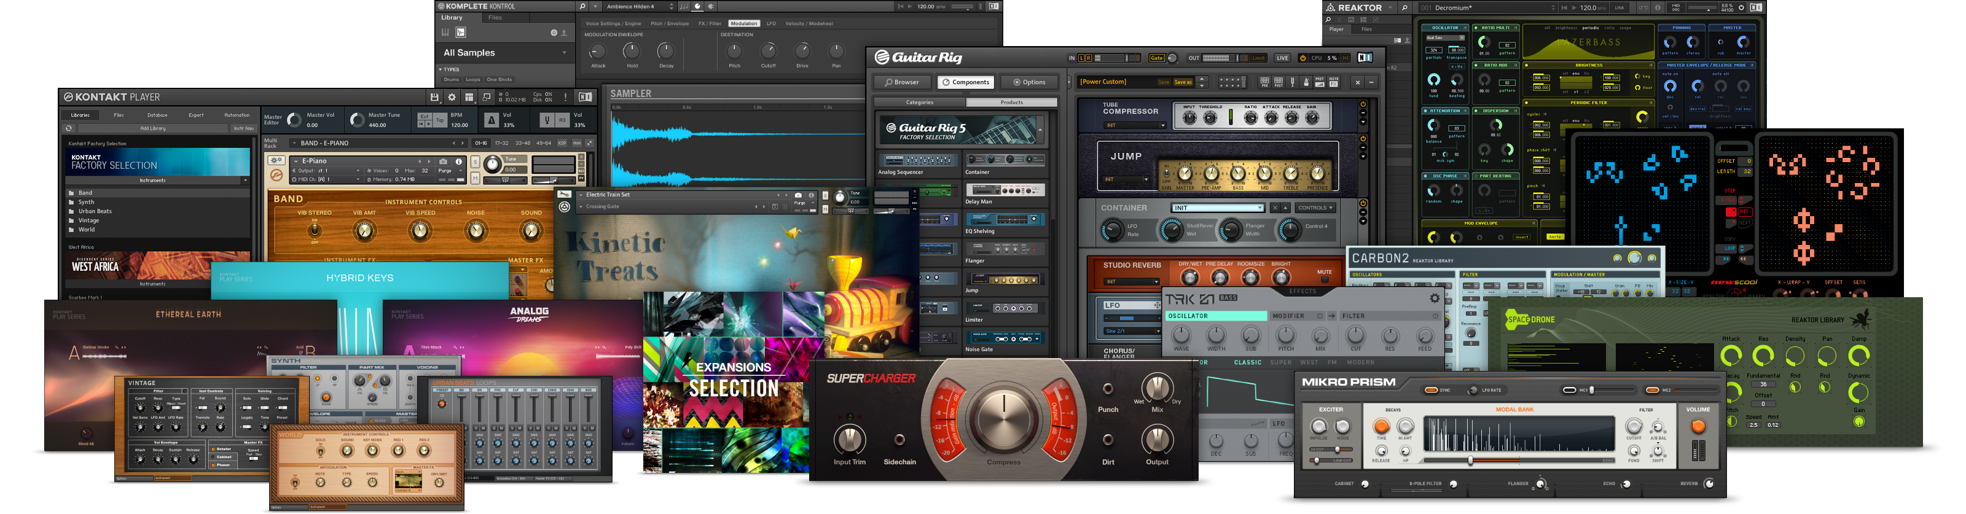This screenshot has width=1966, height=514.
Task: Switch to the Files tab in Kontakt Player
Action: click(119, 115)
